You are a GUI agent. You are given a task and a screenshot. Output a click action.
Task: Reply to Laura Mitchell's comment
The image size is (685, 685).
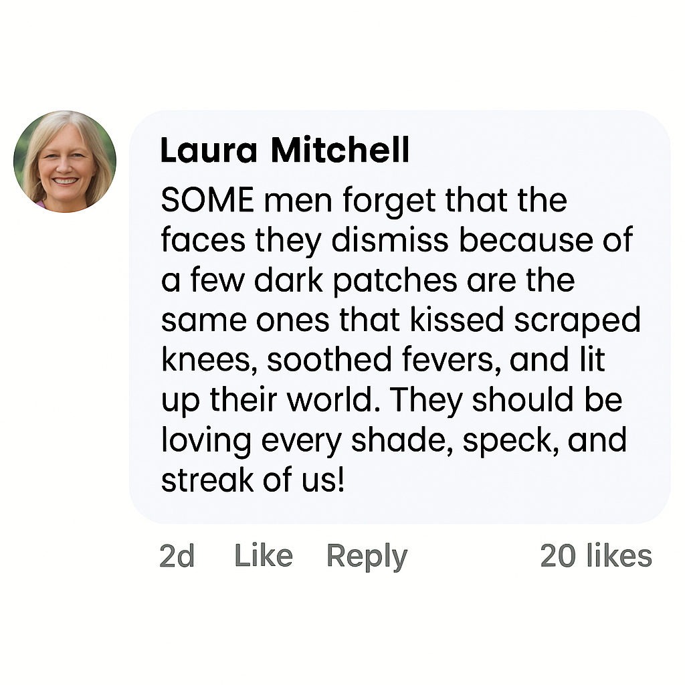pos(367,556)
